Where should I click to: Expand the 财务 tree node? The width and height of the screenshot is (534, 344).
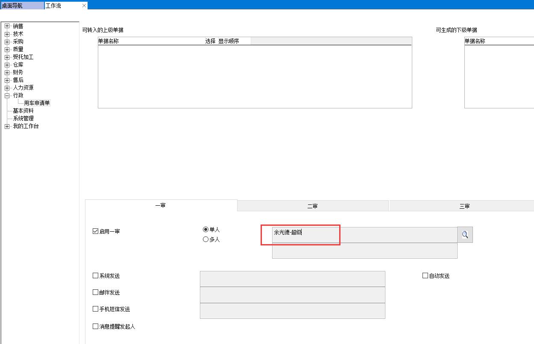[7, 73]
